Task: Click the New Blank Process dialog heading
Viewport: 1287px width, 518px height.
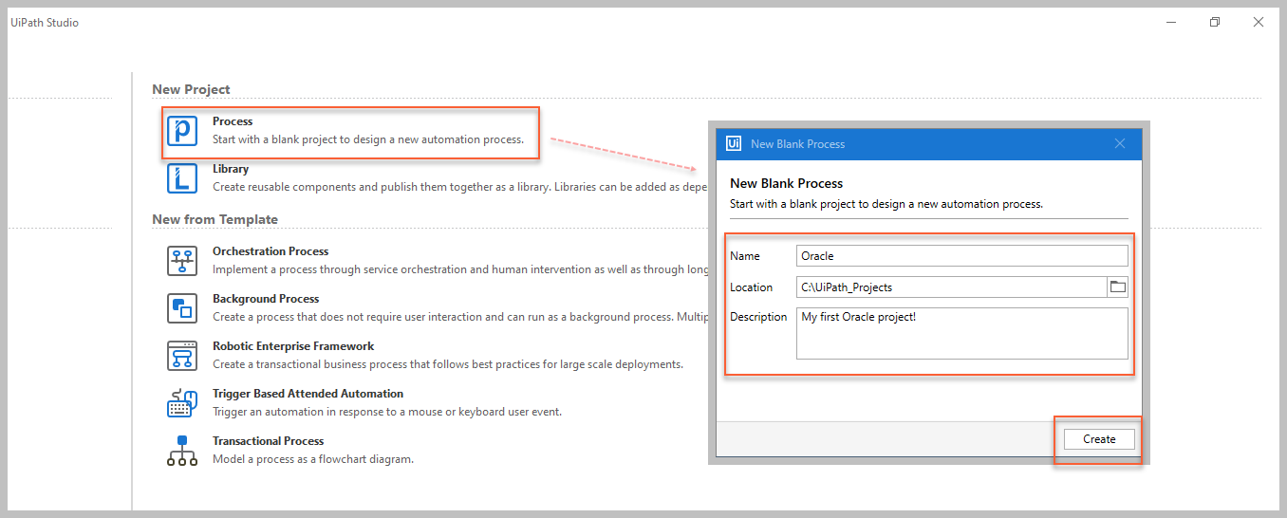Action: (x=786, y=183)
